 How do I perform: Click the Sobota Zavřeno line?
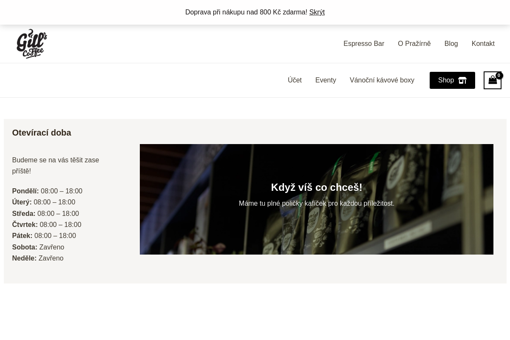(x=38, y=247)
